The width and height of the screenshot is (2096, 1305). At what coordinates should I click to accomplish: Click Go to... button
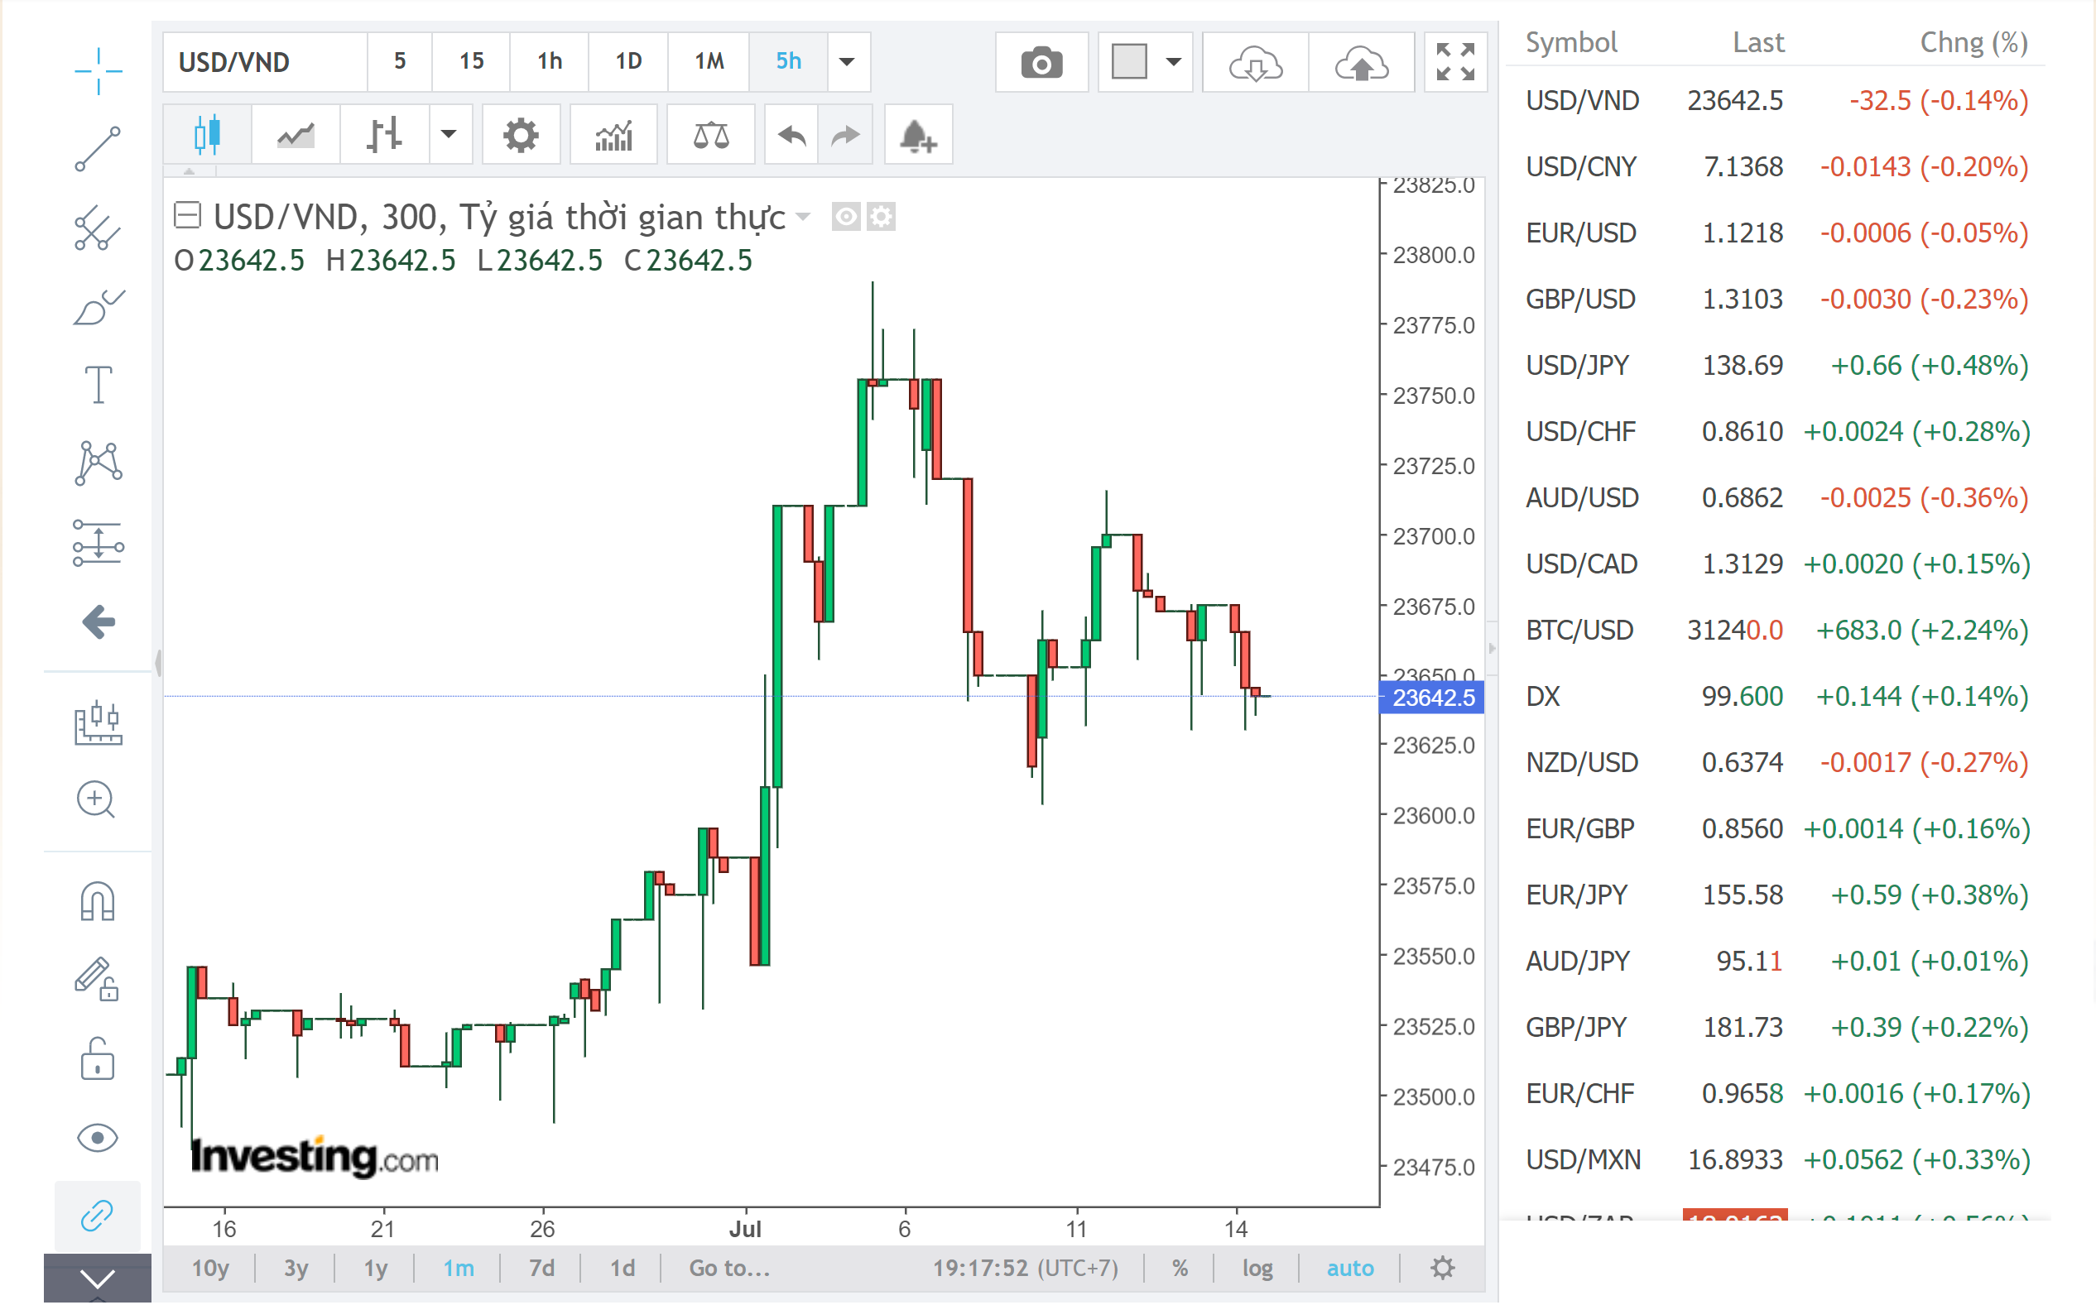click(728, 1268)
